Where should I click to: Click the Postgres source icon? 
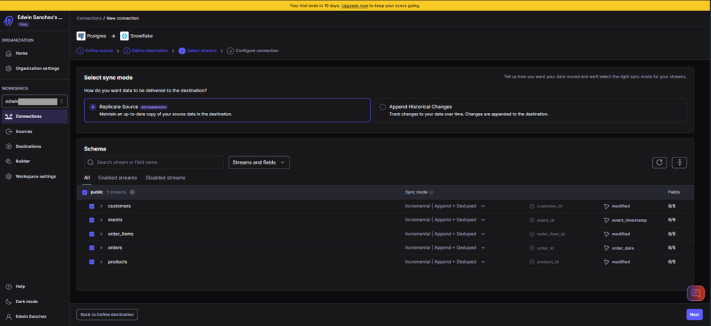81,36
